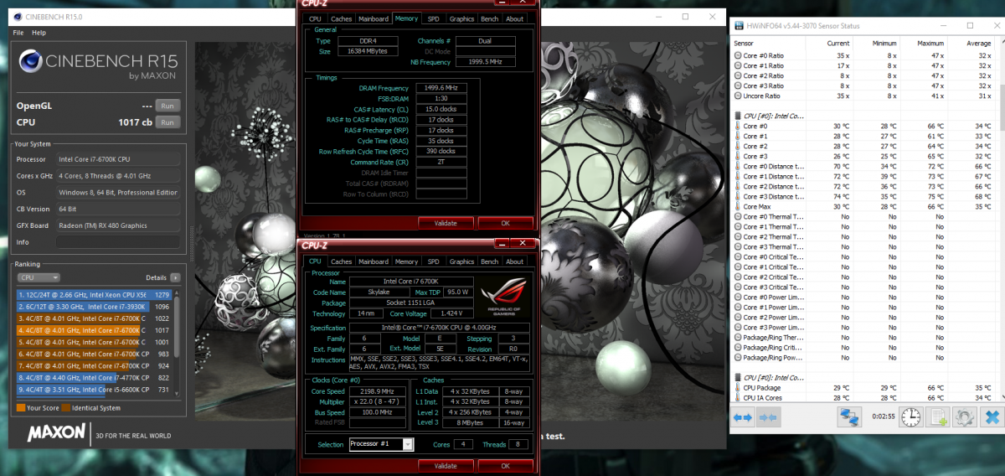The height and width of the screenshot is (476, 1005).
Task: Click the MAXON logo at Cinebench bottom
Action: point(56,434)
